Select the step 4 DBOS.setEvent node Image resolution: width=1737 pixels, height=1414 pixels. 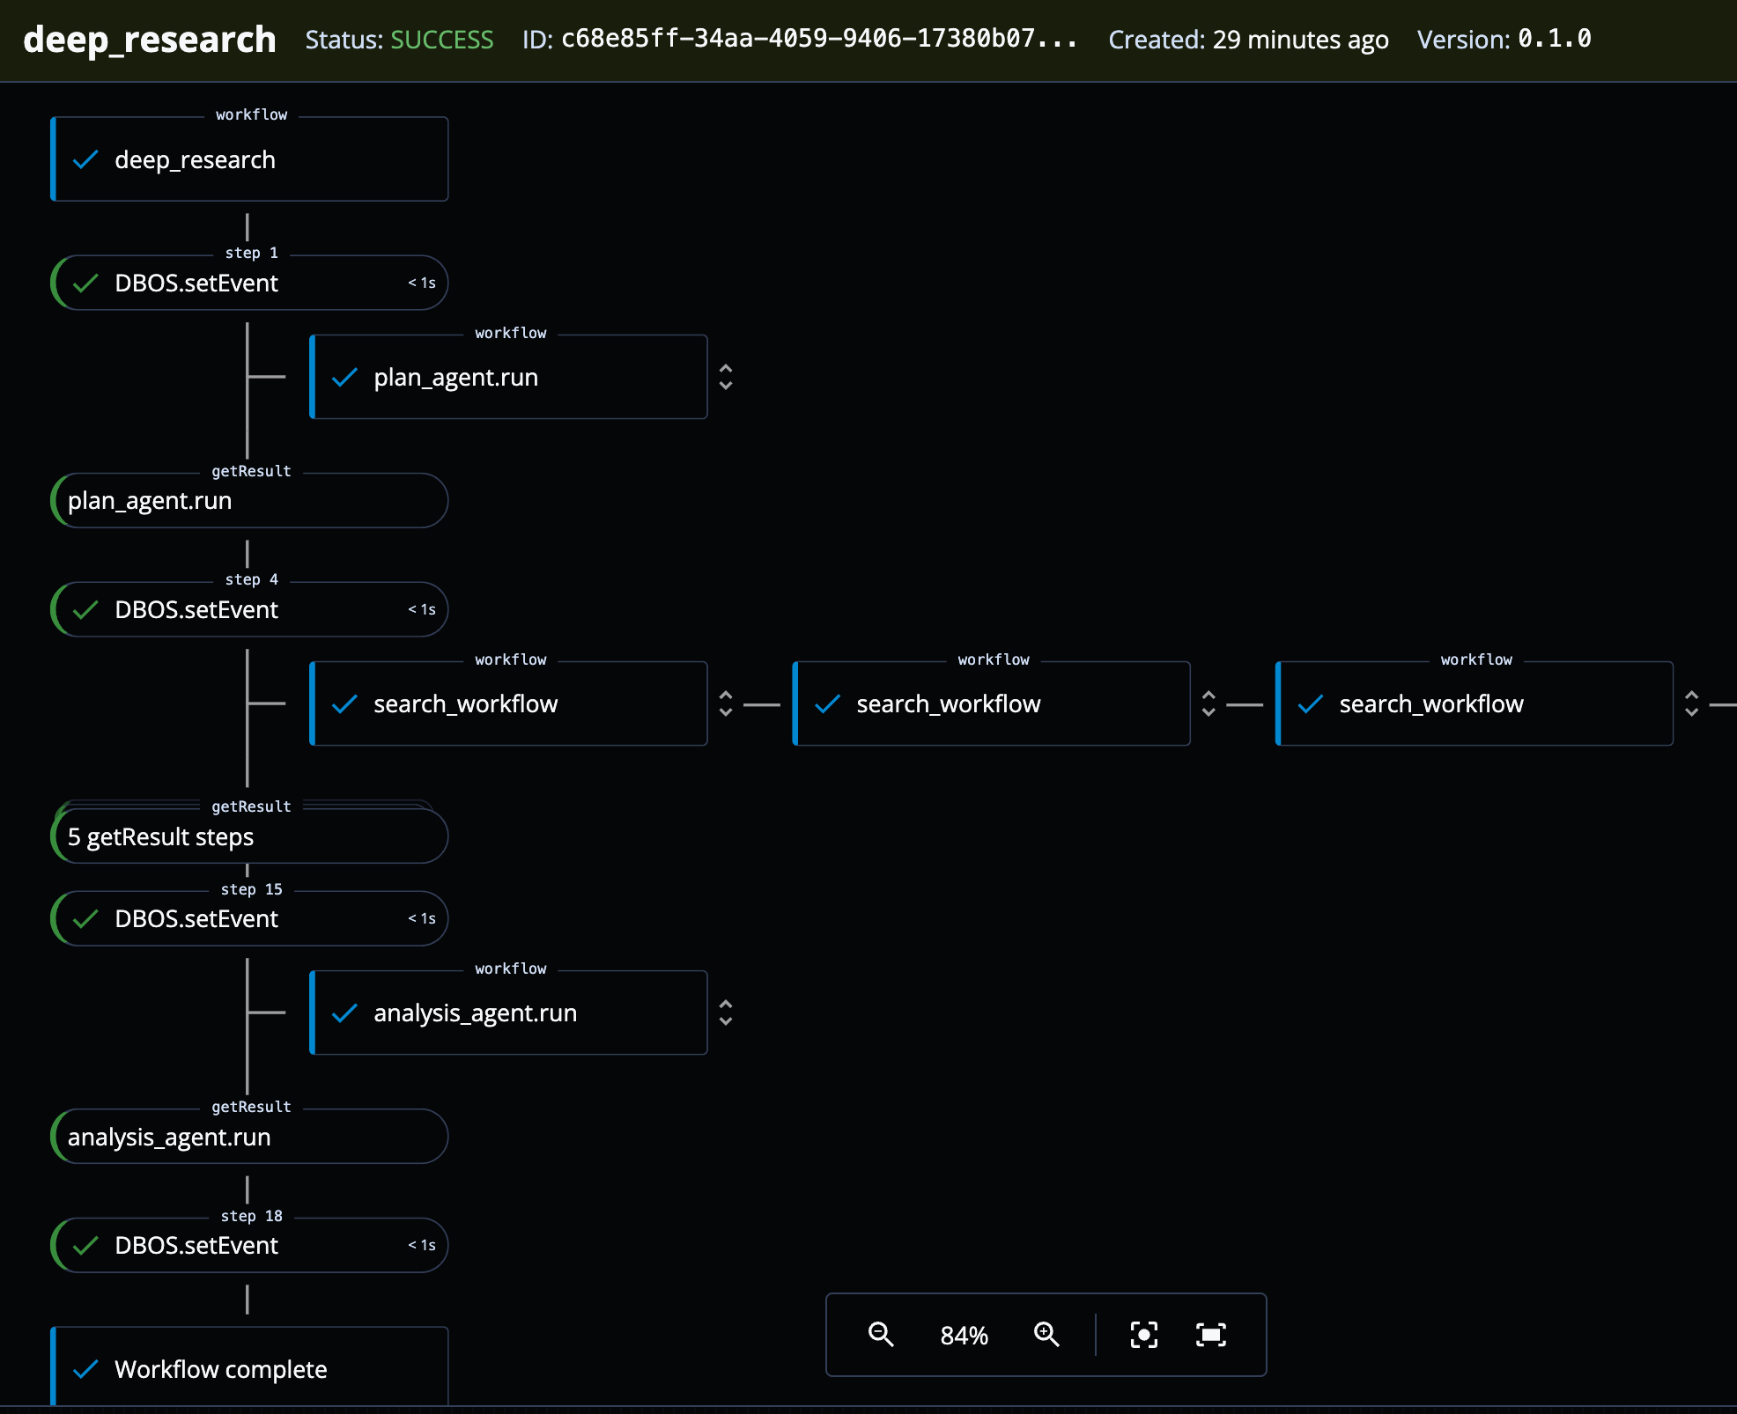coord(250,609)
